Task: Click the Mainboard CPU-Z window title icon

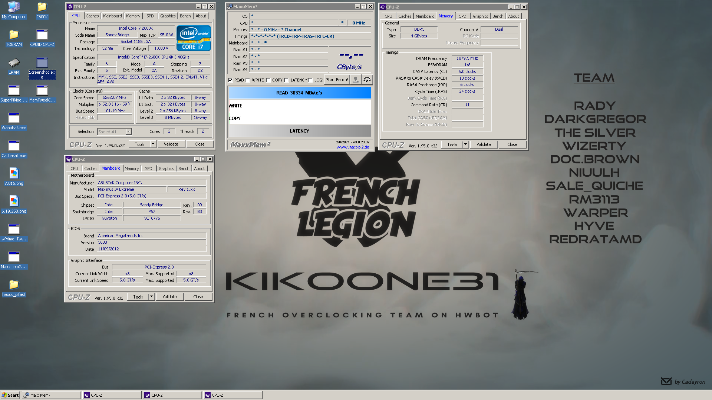Action: 69,159
